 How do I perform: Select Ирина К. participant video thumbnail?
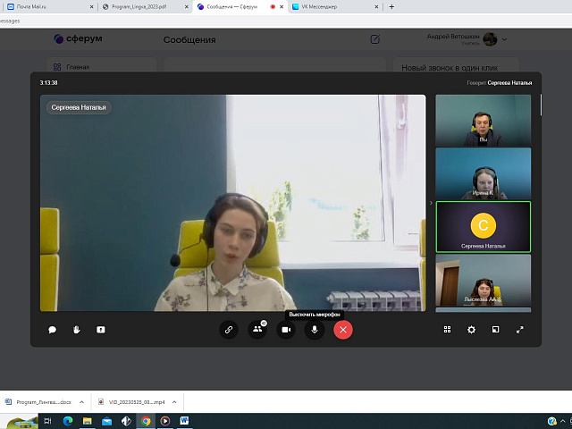pos(483,173)
